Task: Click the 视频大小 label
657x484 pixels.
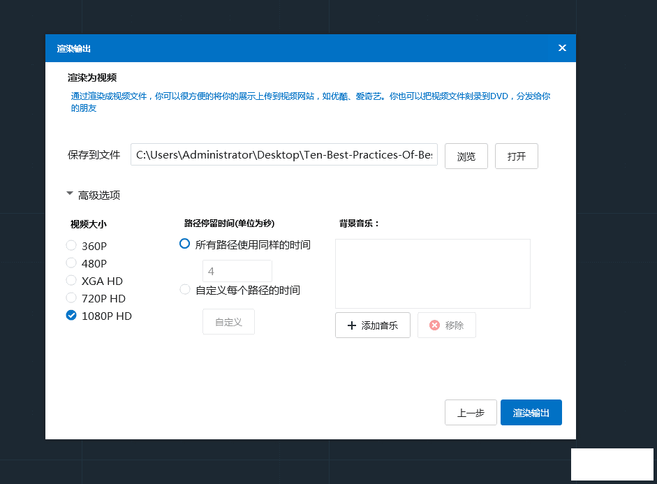Action: (89, 224)
